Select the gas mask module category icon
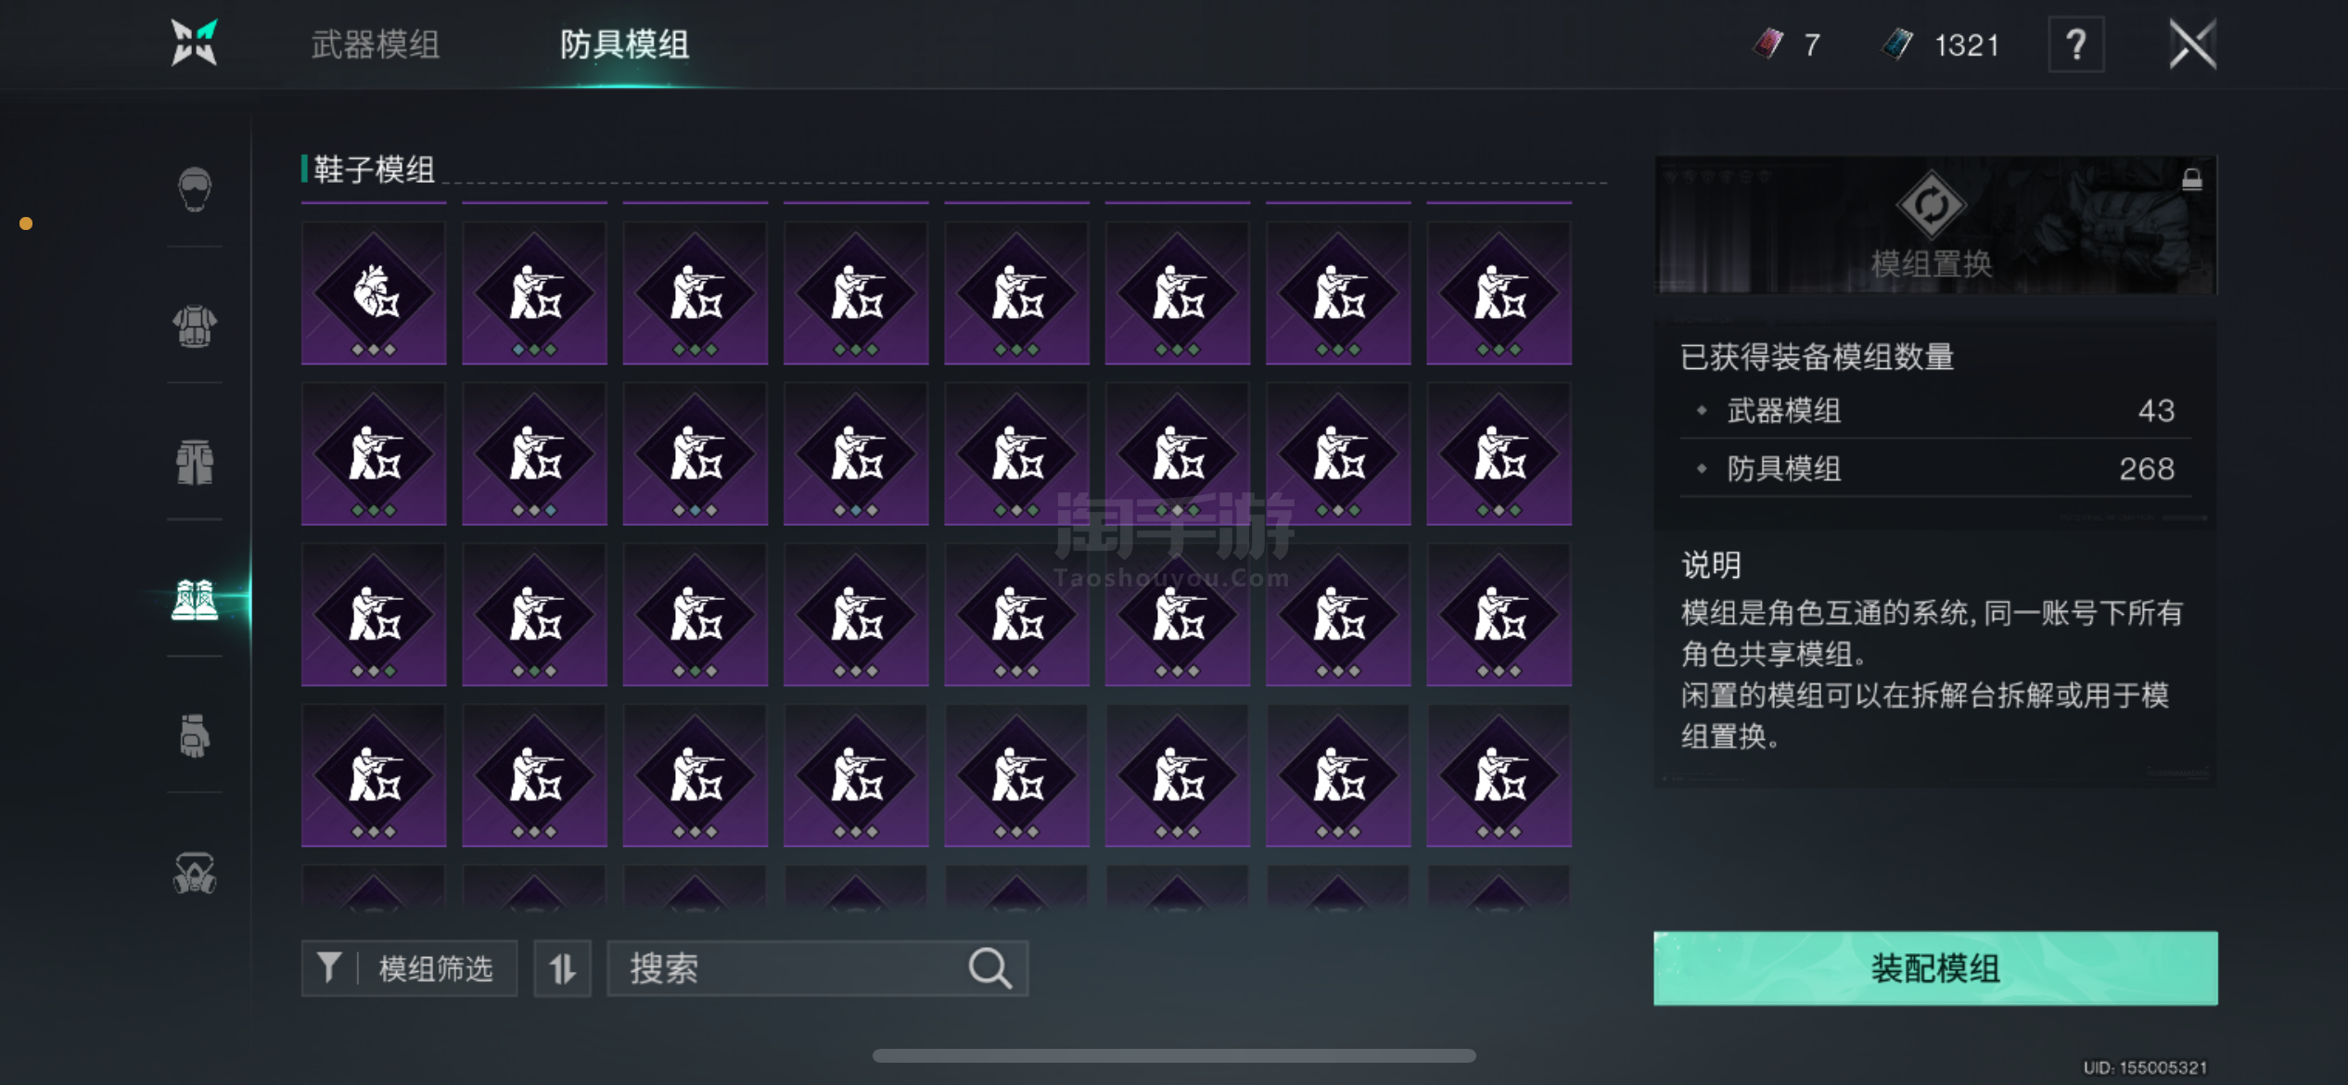The image size is (2348, 1085). coord(195,873)
